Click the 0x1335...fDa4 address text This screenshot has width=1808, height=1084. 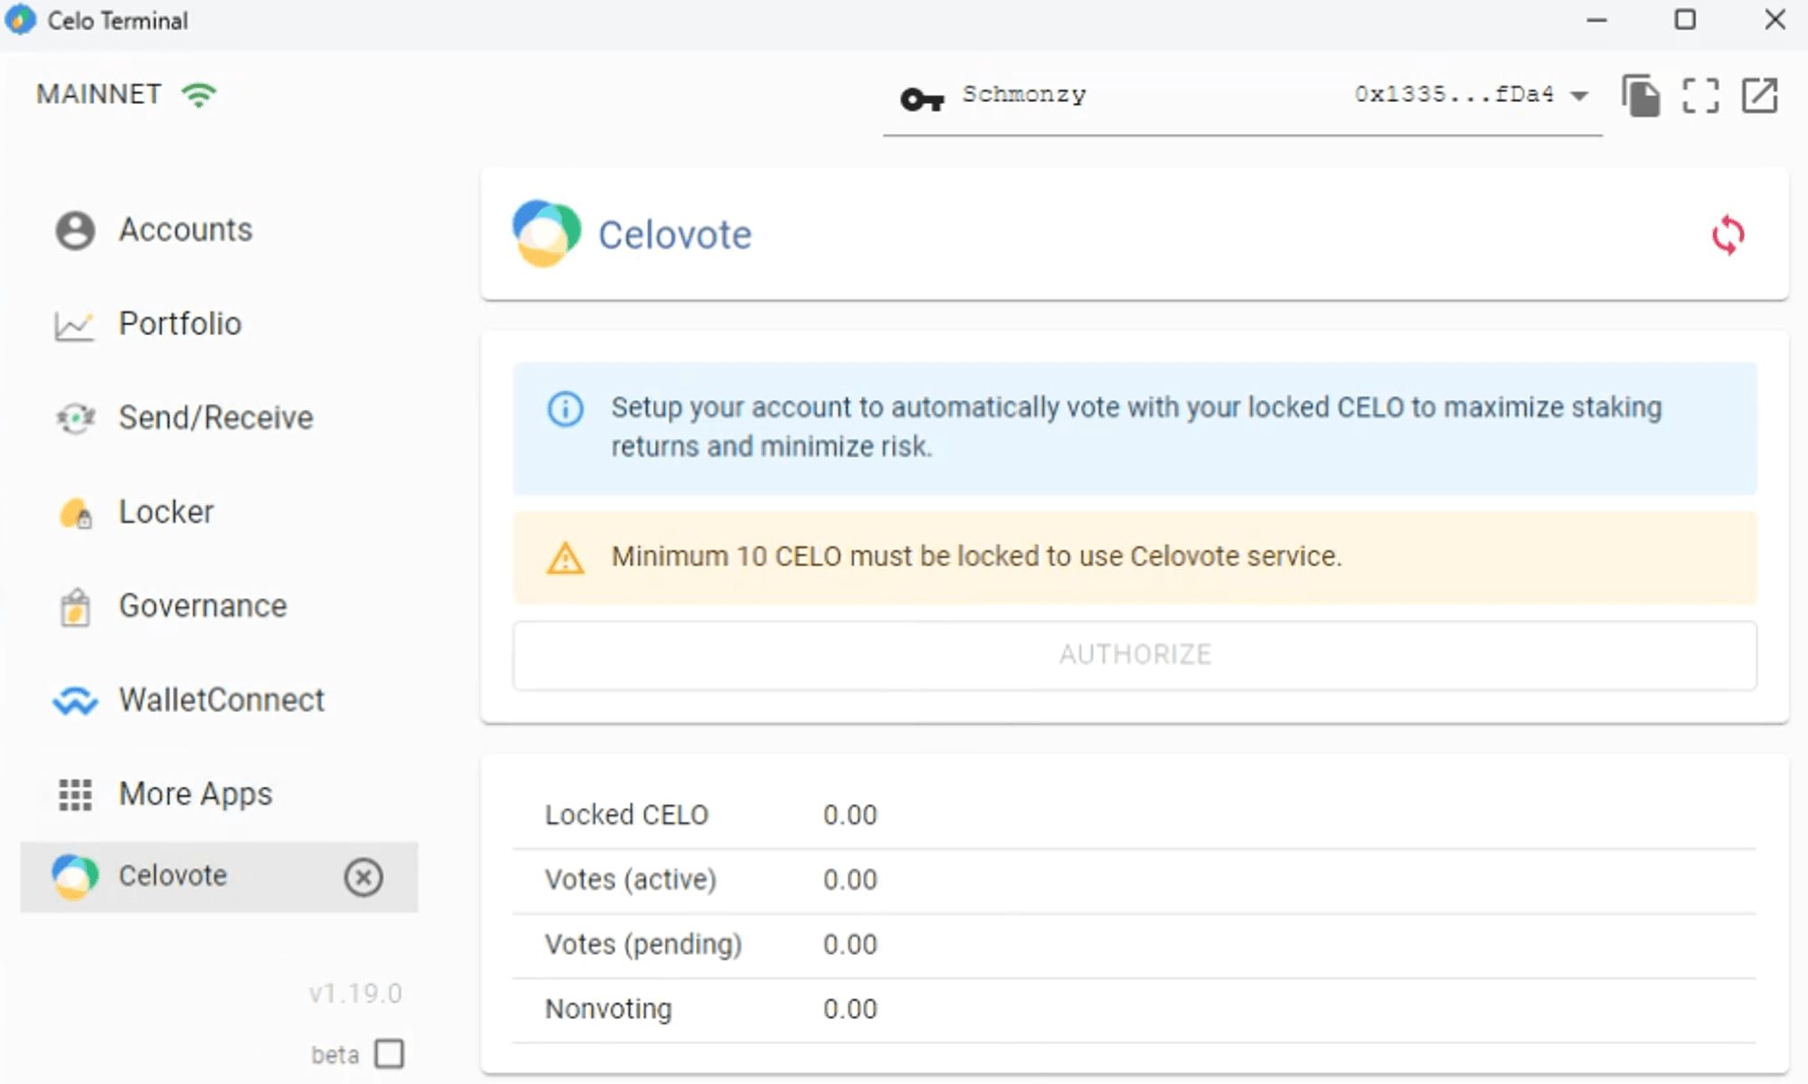tap(1454, 94)
